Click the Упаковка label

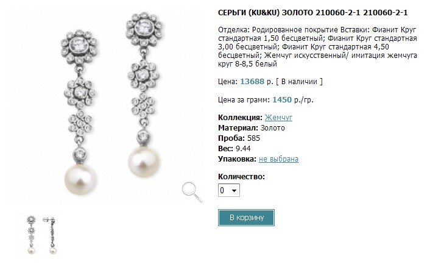click(237, 159)
